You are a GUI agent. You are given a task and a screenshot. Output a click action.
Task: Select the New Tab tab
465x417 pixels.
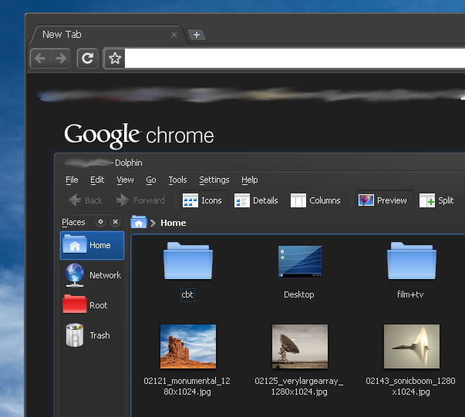(x=106, y=35)
